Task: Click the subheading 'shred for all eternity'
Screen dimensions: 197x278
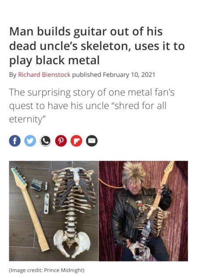Action: point(91,106)
